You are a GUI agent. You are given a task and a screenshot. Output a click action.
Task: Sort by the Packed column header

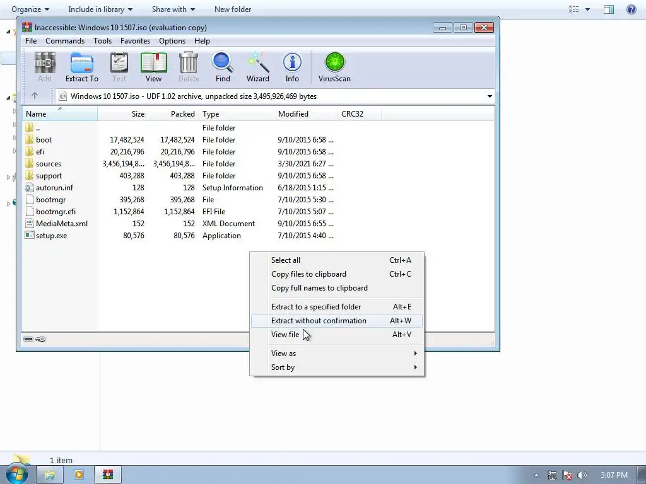click(x=173, y=114)
